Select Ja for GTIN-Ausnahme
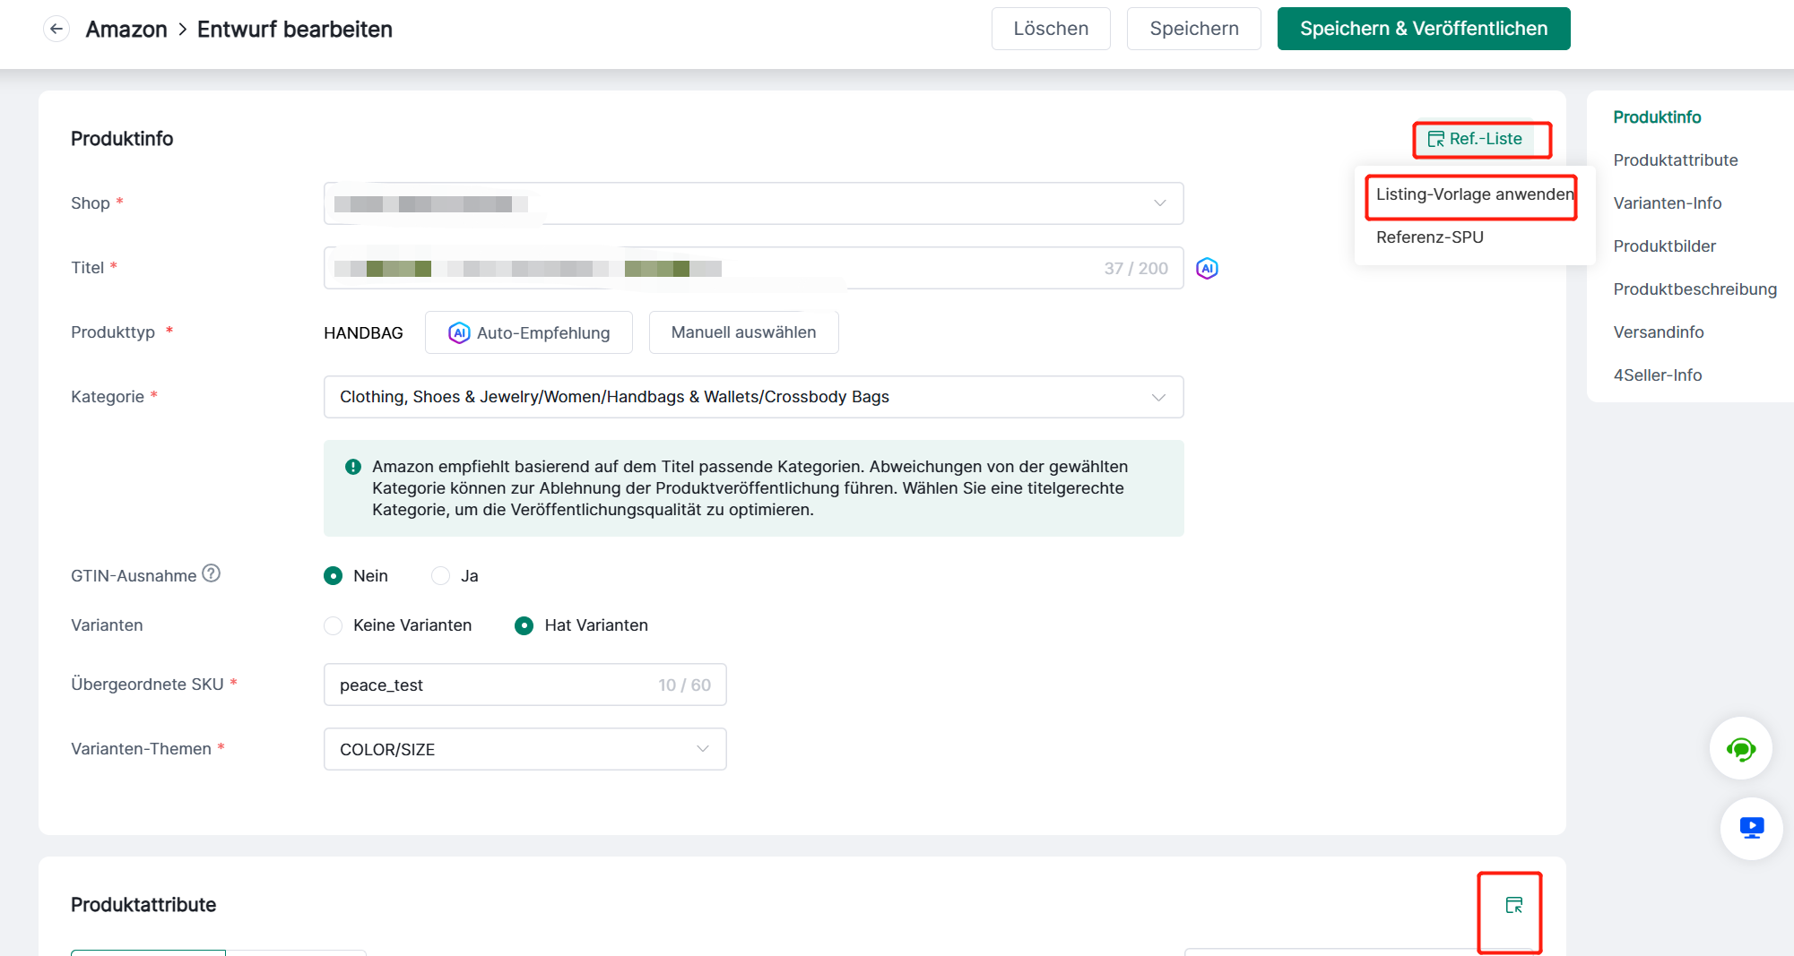The width and height of the screenshot is (1794, 956). 440,576
